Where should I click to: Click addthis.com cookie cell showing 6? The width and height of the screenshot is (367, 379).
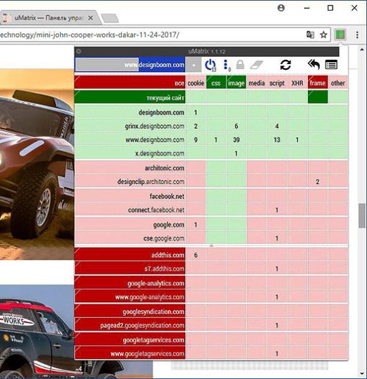click(195, 255)
